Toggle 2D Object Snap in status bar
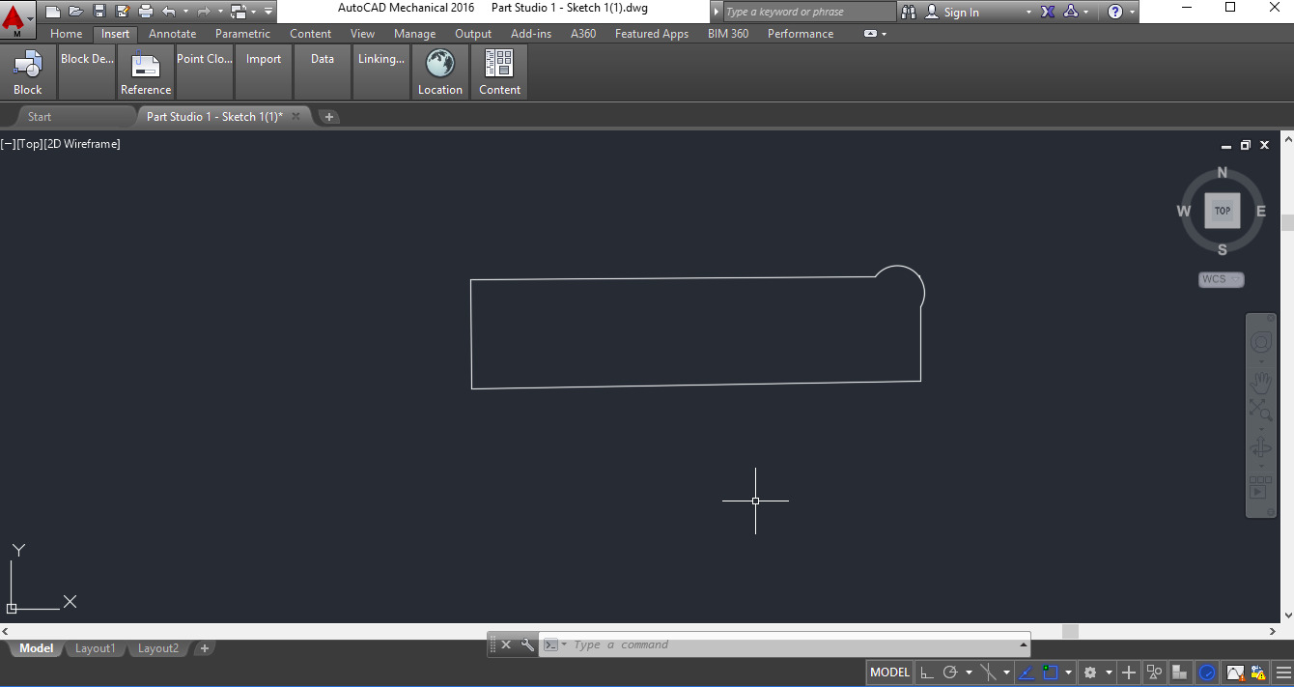 (1051, 673)
